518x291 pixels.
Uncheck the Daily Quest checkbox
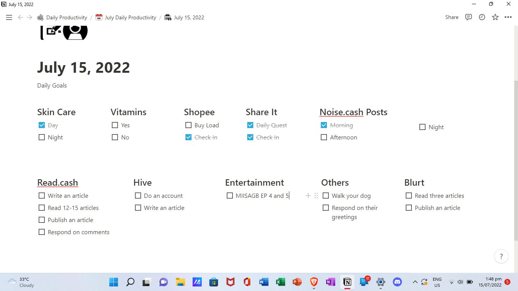(x=250, y=125)
